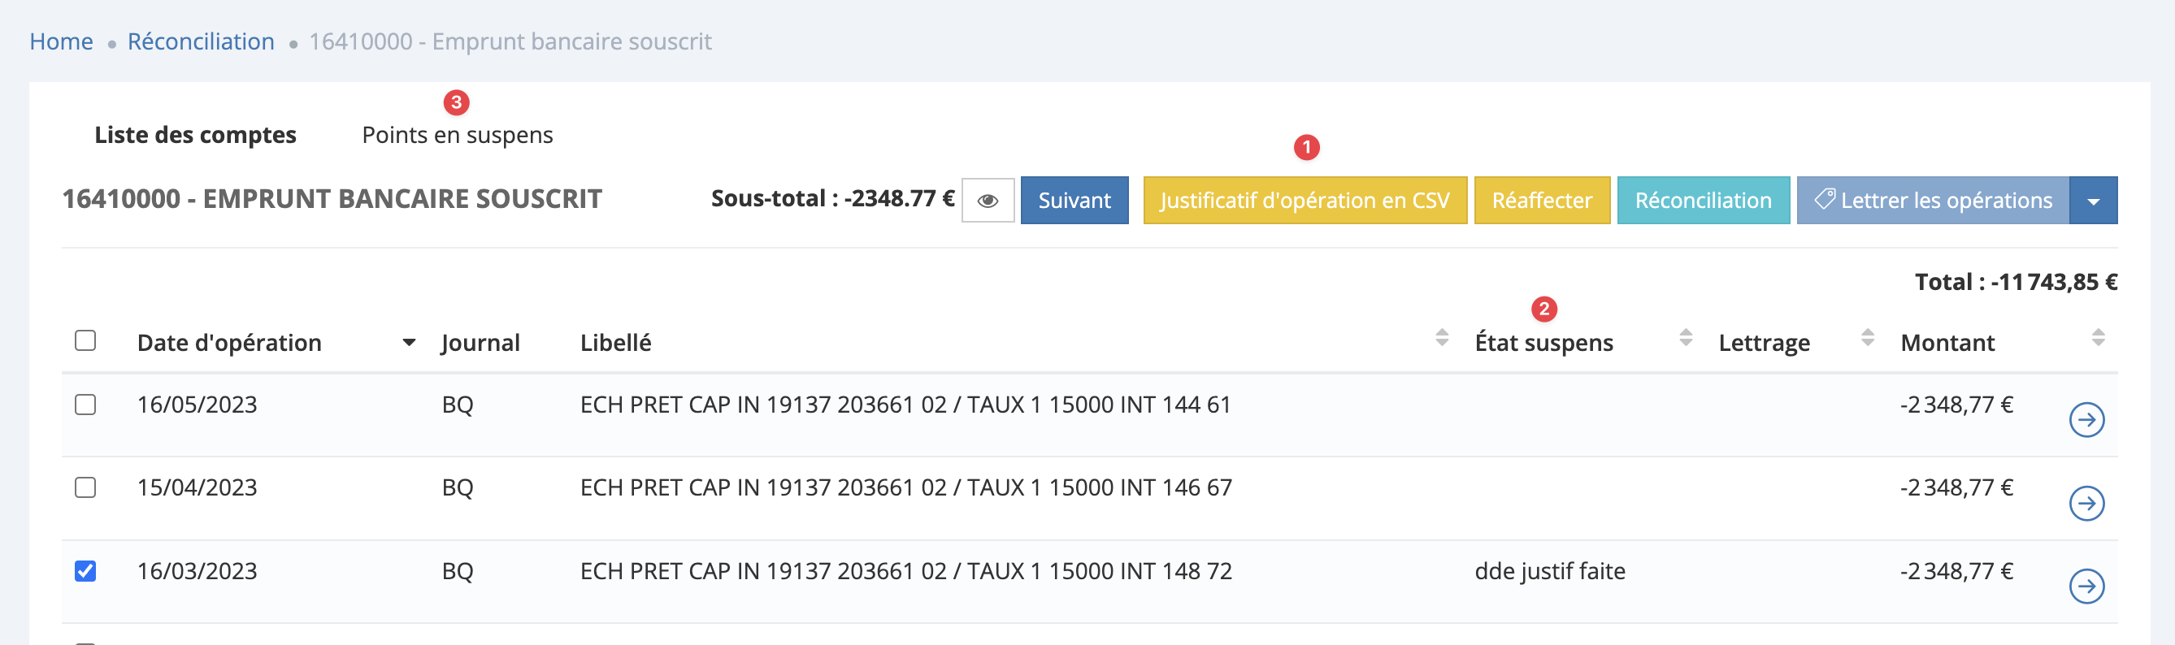Click the État suspens header label

click(1543, 343)
